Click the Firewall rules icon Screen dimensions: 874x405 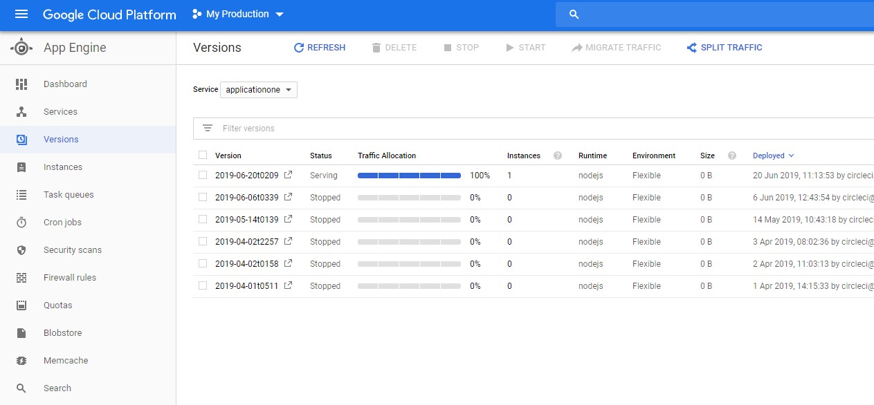coord(21,278)
